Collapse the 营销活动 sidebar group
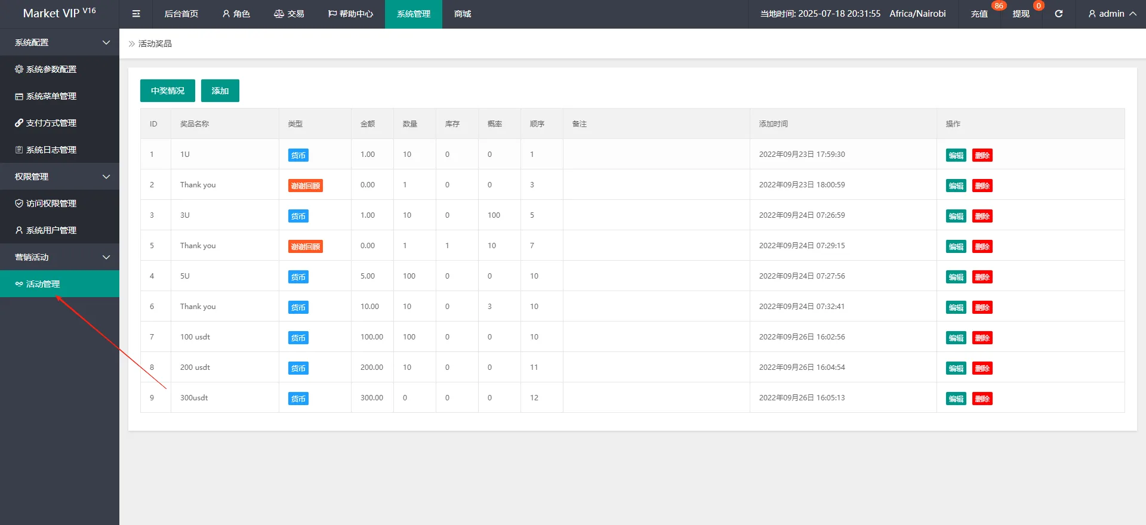 pos(60,257)
